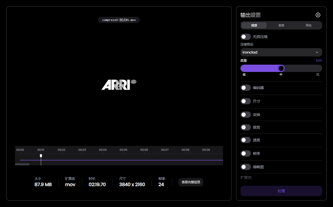
Task: Click the 87.9 MB size value
Action: 43,184
